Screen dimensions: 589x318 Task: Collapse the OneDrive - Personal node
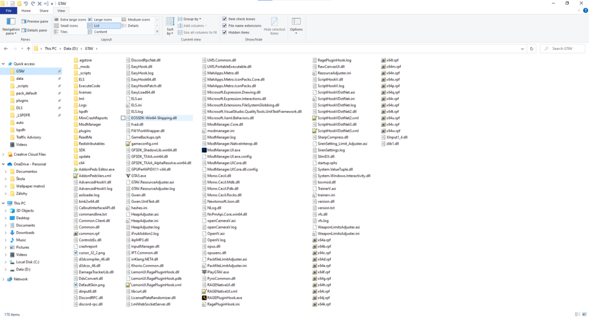coord(4,164)
